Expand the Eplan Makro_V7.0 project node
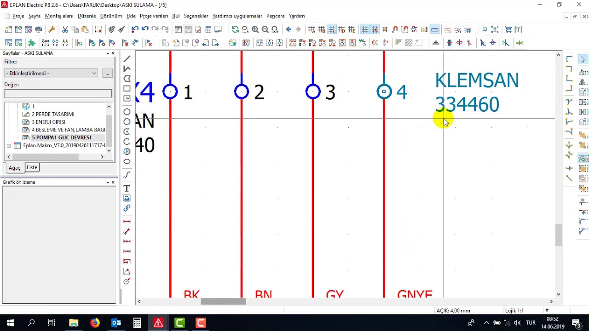Viewport: 589px width, 331px height. click(x=9, y=146)
